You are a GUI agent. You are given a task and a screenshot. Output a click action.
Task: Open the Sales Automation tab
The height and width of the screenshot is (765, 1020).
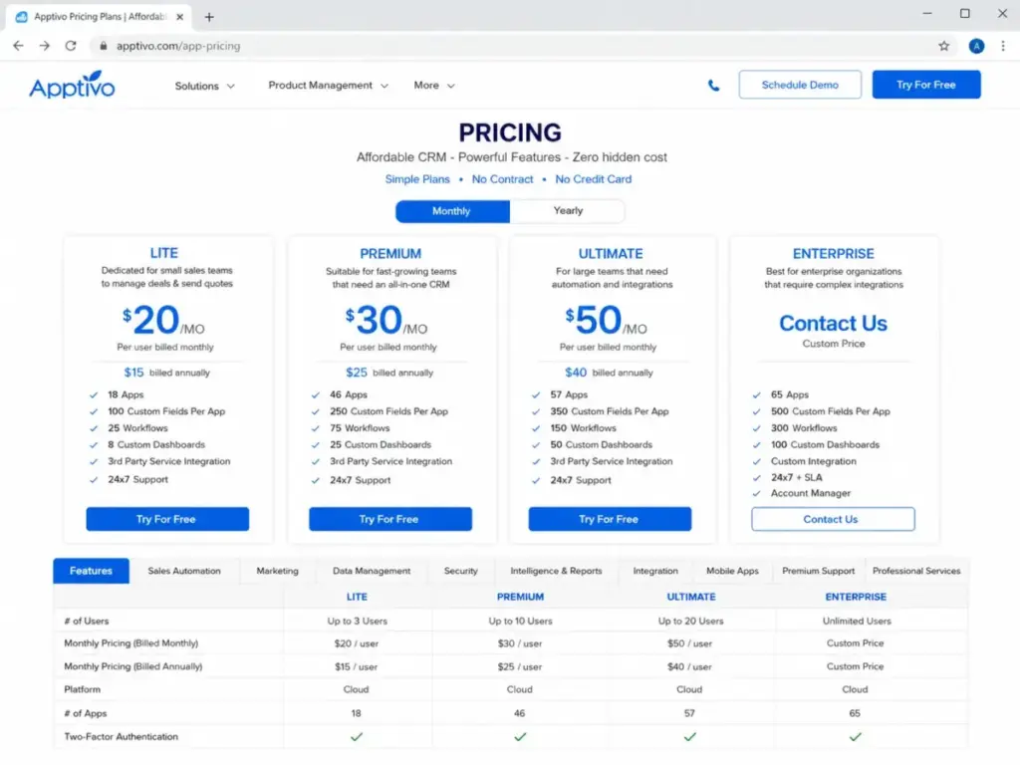point(184,571)
